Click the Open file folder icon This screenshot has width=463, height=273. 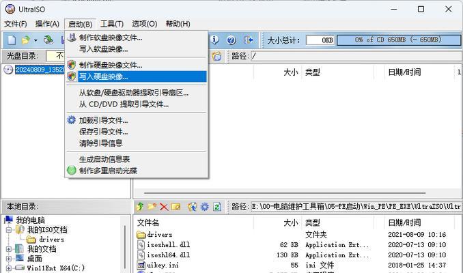(x=26, y=40)
